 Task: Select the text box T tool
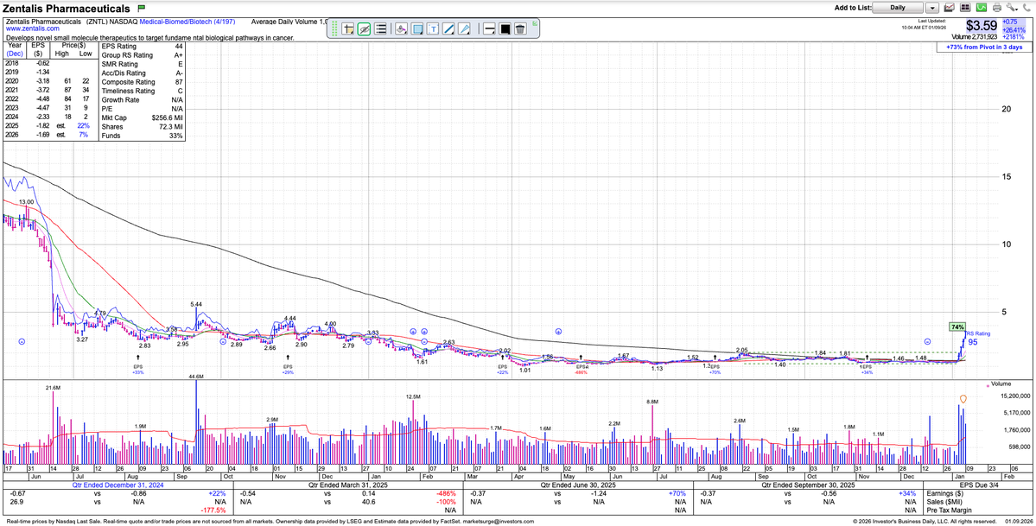[433, 29]
